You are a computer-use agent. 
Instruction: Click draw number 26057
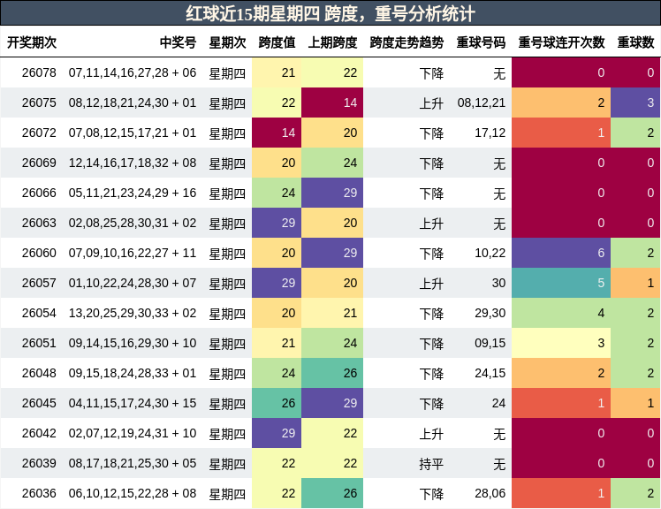39,283
